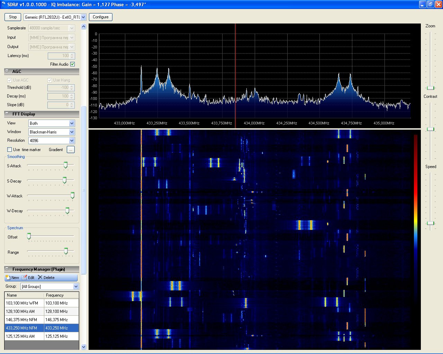Click the red tuning marker line
443x354 pixels.
tap(235, 76)
